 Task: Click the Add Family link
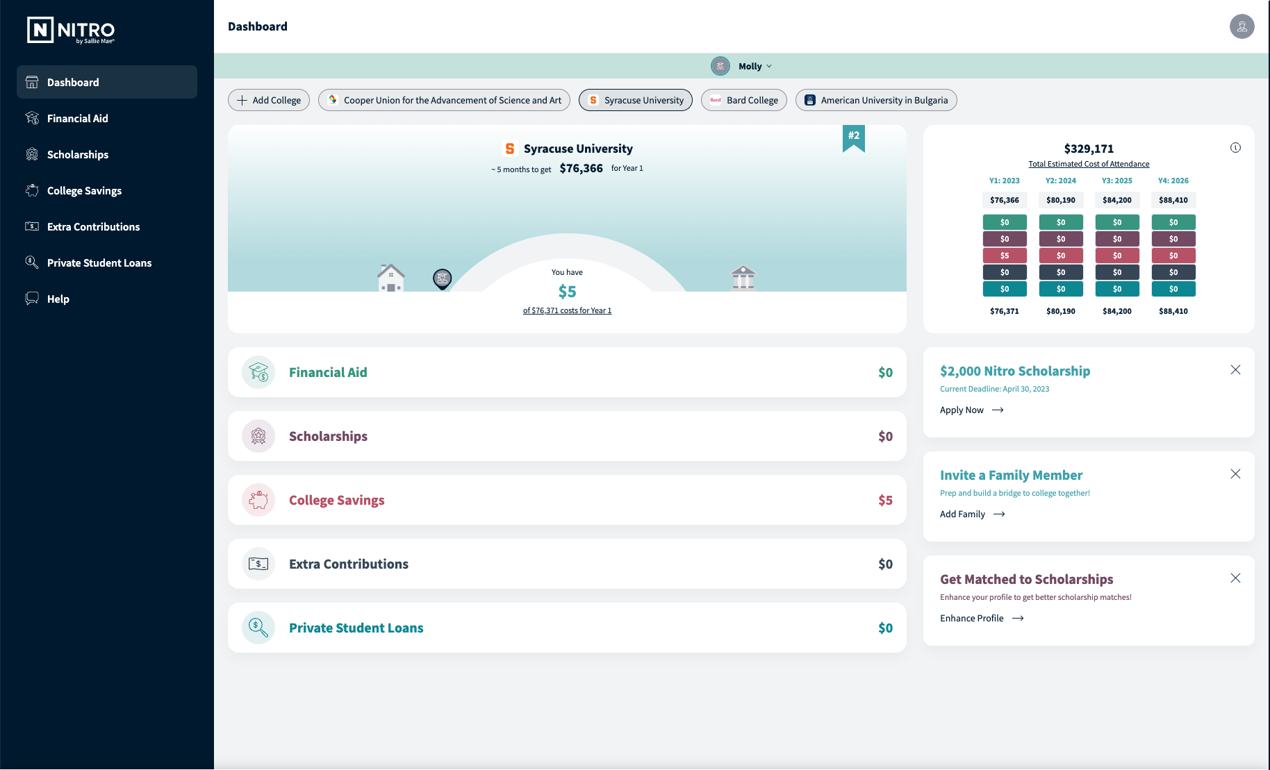point(973,514)
